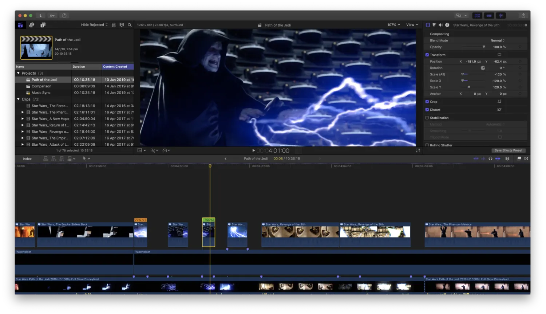546x314 pixels.
Task: Toggle video skimming icon in timeline toolbar
Action: (x=476, y=158)
